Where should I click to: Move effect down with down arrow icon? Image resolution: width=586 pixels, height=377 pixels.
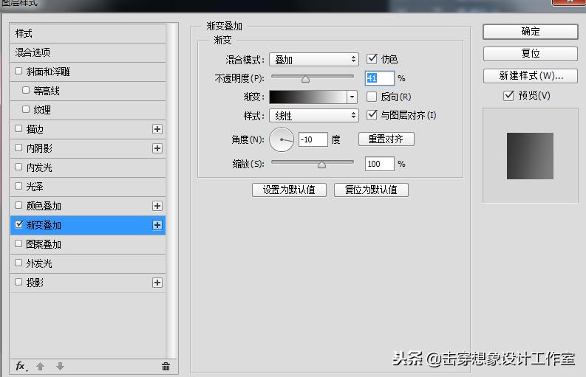point(60,367)
